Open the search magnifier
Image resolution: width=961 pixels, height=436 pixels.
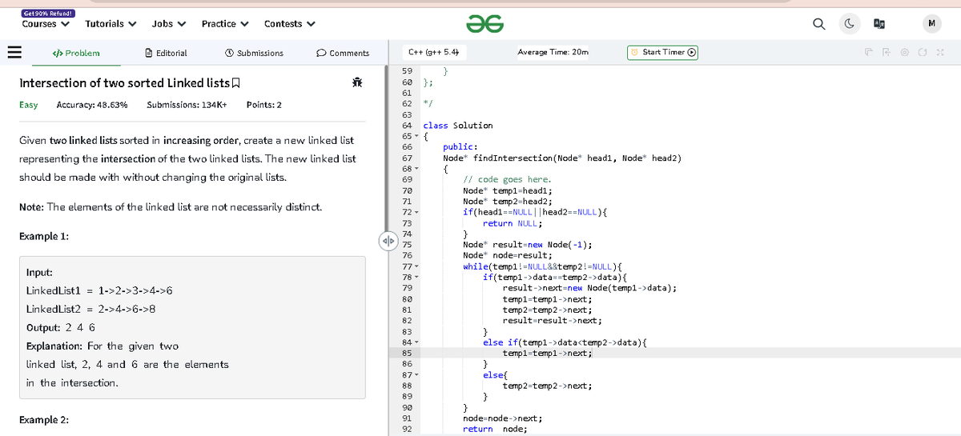820,23
